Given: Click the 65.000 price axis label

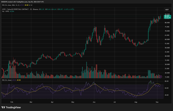Looking at the screenshot, I should click(167, 35).
